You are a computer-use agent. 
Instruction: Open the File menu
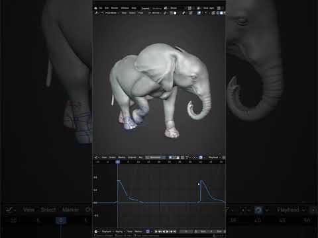[100, 8]
